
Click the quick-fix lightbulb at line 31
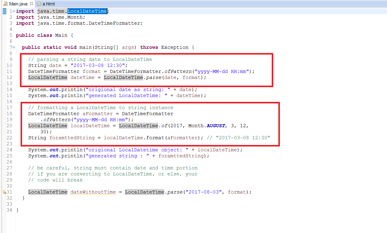3,191
